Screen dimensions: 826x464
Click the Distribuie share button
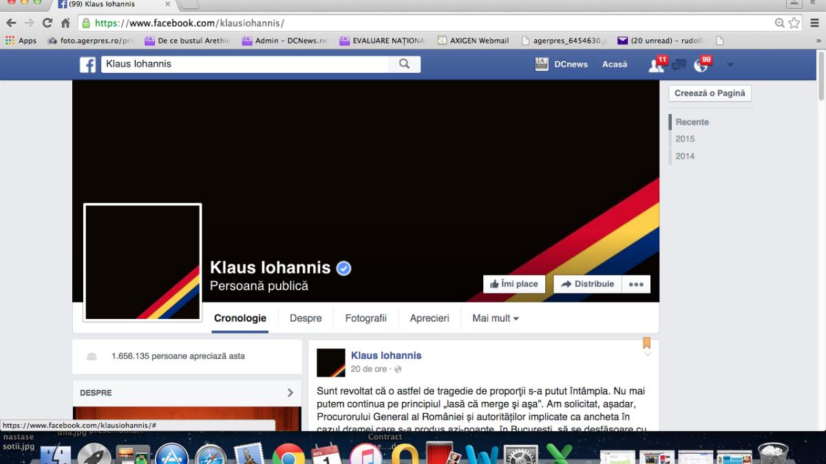click(x=587, y=284)
